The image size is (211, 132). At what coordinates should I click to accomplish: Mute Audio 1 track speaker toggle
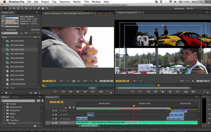[53, 123]
